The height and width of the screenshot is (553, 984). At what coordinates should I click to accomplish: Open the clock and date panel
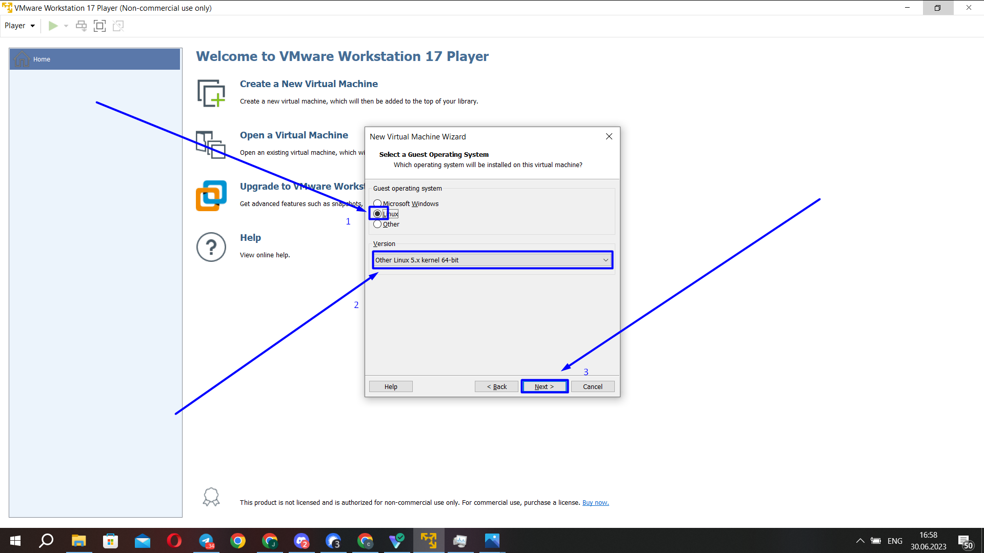(x=928, y=541)
